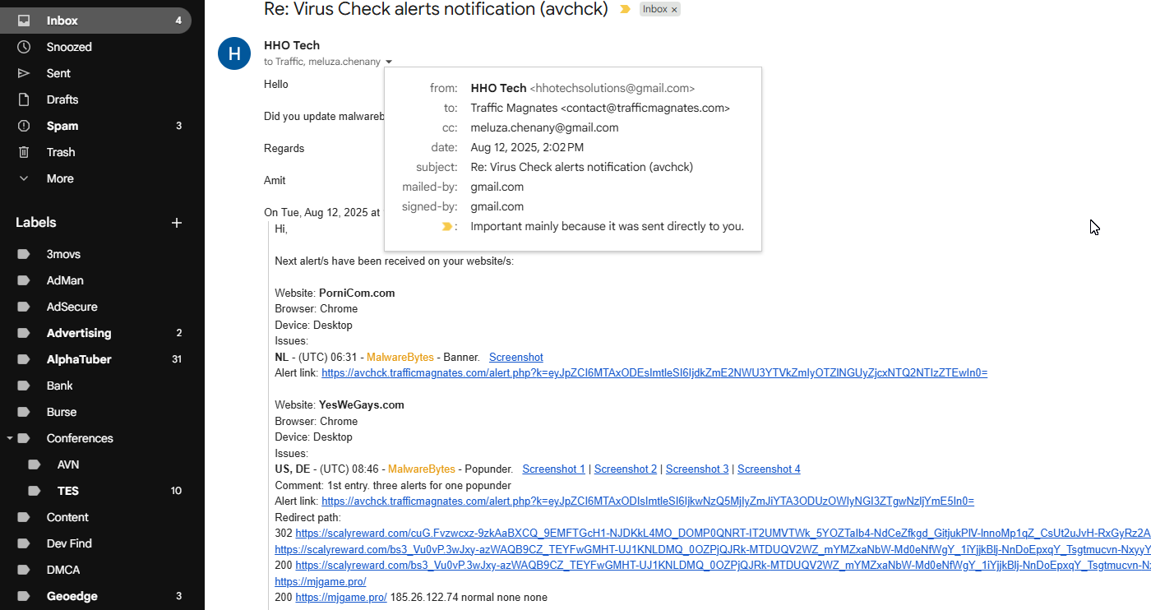Screen dimensions: 1151x610
Task: Click the Sent folder arrow icon
Action: coord(24,73)
